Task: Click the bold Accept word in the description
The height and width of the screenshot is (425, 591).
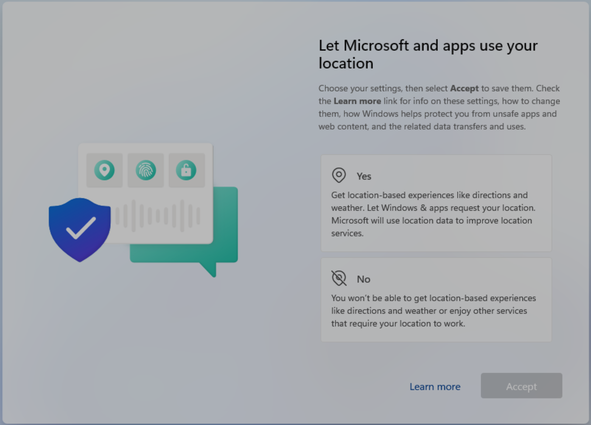Action: (464, 88)
